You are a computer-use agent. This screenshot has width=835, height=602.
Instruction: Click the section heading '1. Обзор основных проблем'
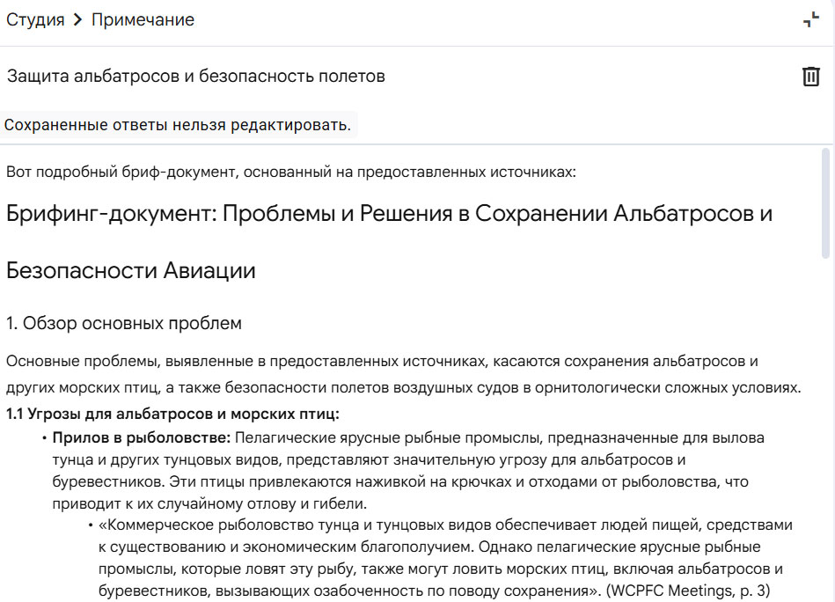(x=124, y=323)
